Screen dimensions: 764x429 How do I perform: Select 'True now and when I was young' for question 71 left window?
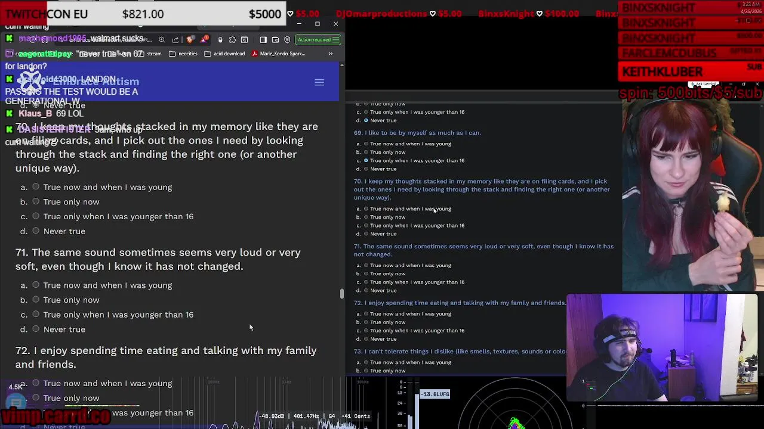point(36,285)
